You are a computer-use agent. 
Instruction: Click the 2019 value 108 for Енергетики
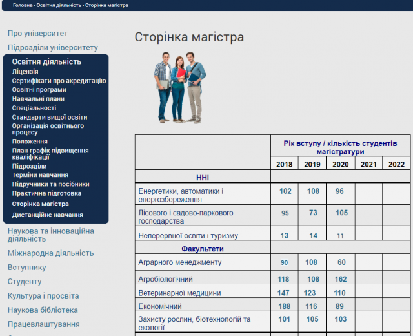[313, 191]
